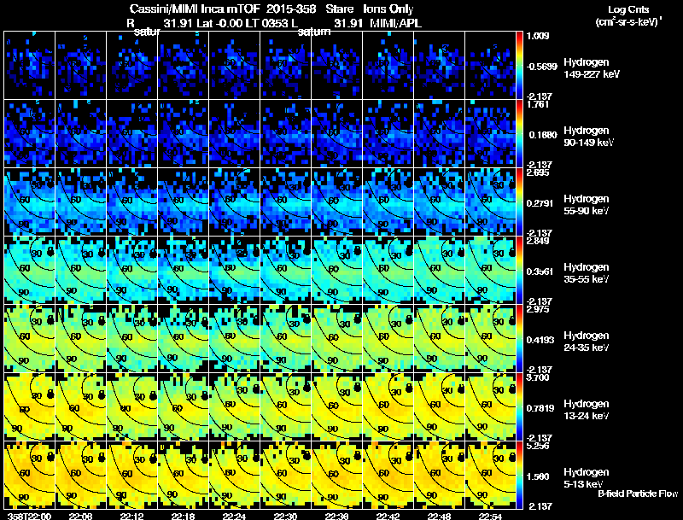
Task: Click the '2015-358' date in the title
Action: coord(291,9)
